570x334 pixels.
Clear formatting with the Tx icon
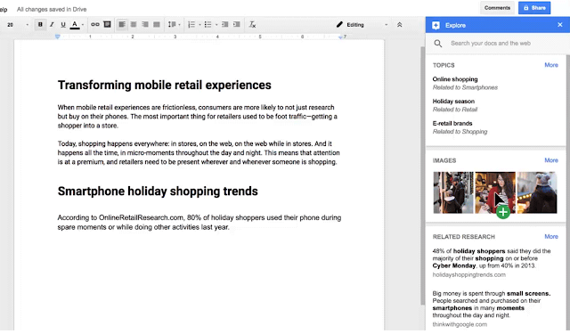(252, 24)
